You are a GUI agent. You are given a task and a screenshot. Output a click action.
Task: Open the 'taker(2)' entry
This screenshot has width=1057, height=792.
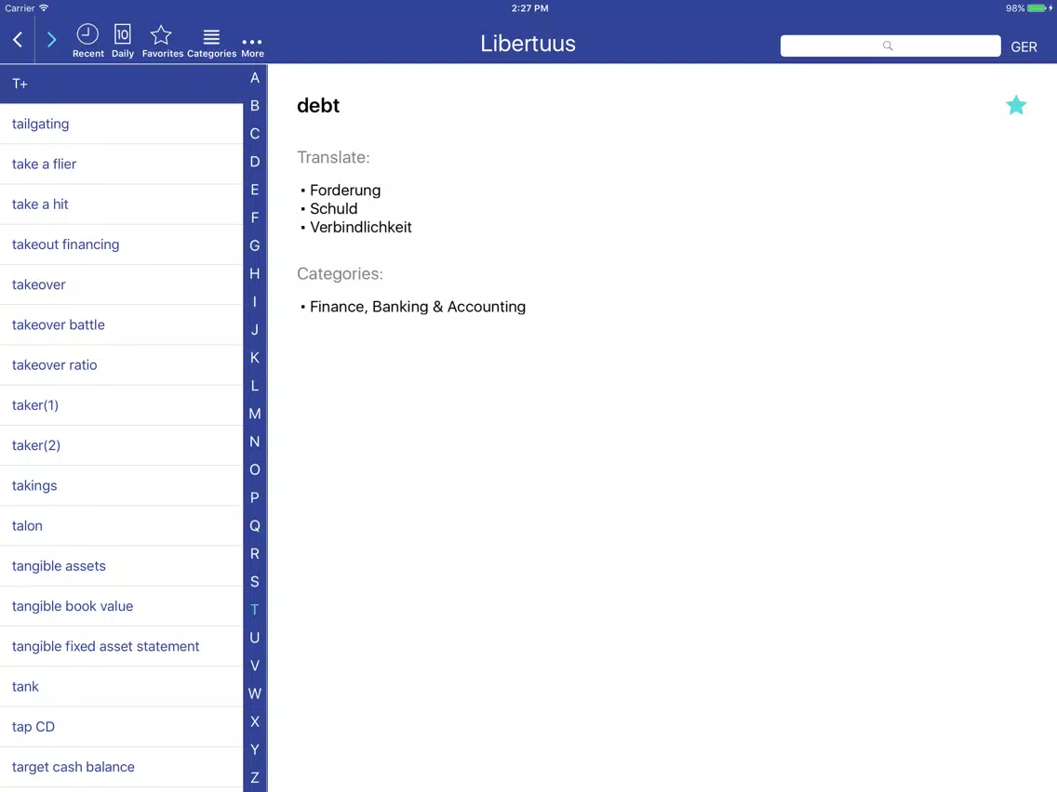point(121,445)
